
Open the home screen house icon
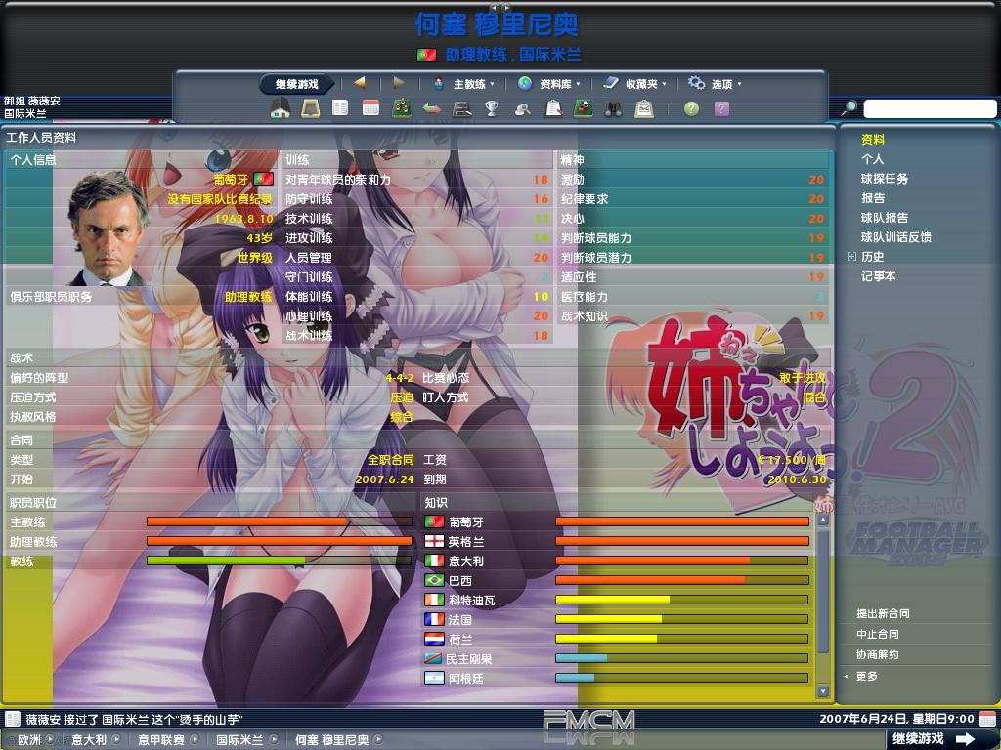tap(281, 109)
